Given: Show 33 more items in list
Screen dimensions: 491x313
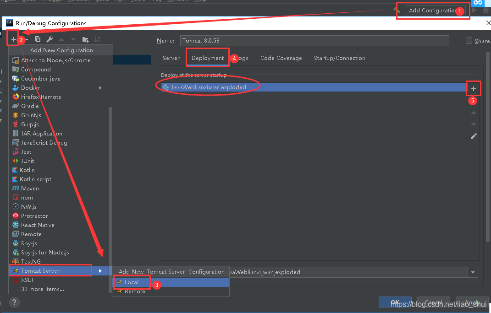Looking at the screenshot, I should [x=60, y=289].
